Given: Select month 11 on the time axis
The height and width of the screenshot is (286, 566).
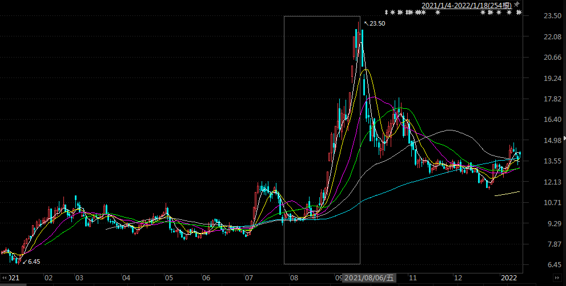Looking at the screenshot, I should [x=413, y=278].
